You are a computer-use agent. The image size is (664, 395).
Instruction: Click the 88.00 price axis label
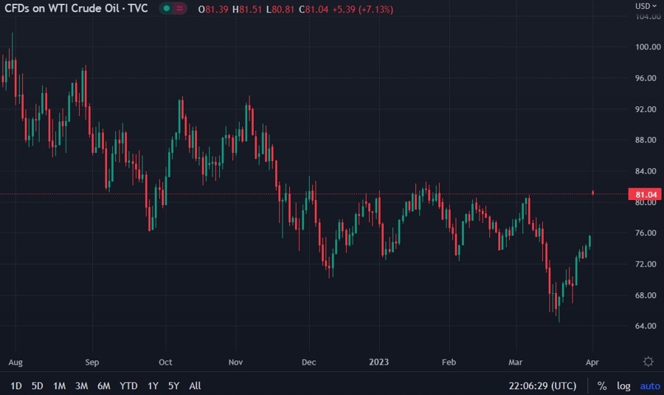pos(646,140)
